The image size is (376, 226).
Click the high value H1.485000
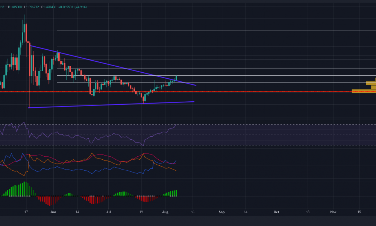point(14,7)
